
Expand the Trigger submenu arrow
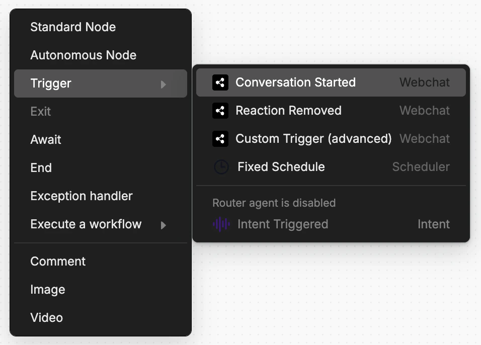coord(164,84)
